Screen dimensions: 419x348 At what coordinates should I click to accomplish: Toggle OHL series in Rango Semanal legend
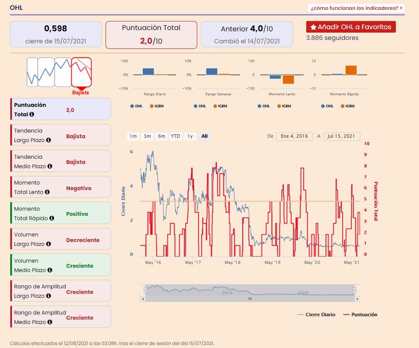click(x=200, y=106)
